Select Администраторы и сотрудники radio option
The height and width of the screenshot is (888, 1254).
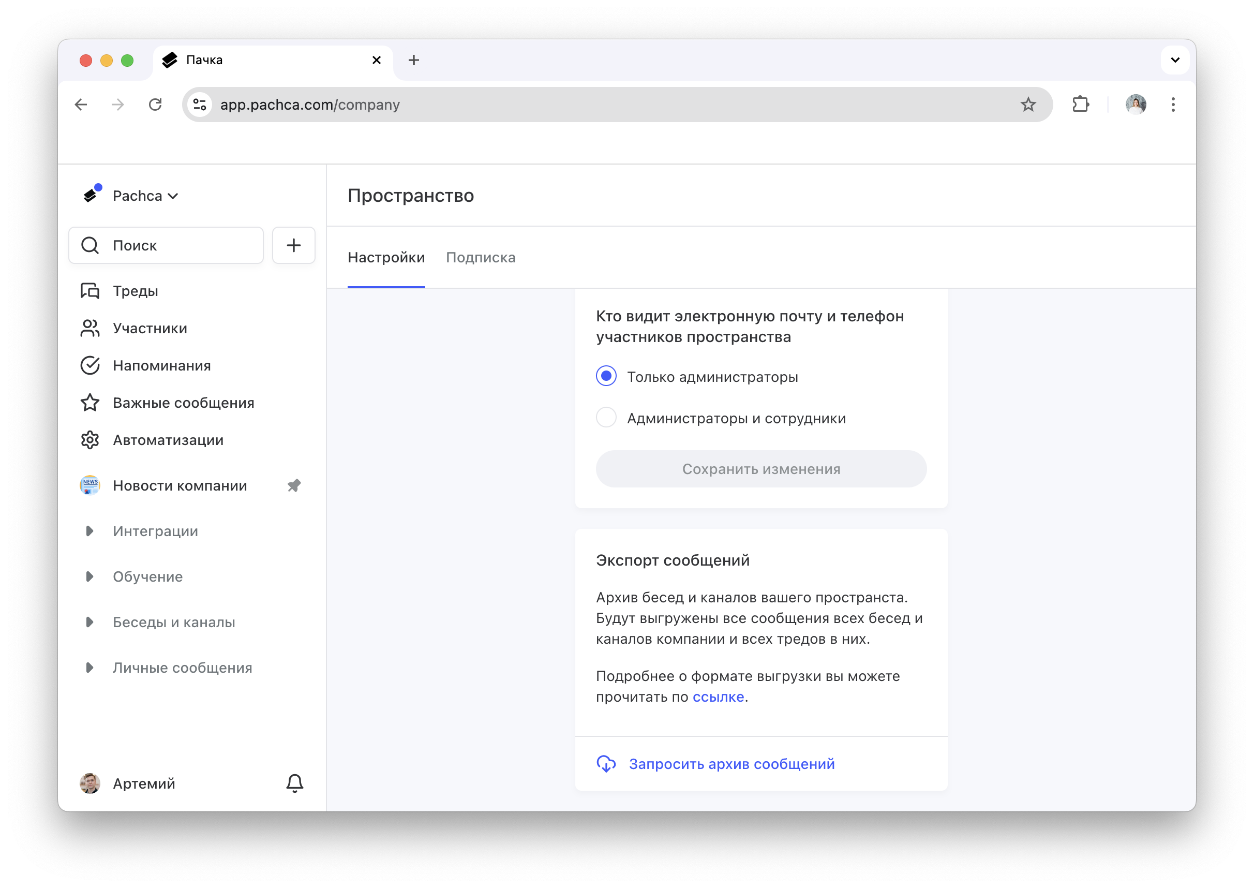point(606,418)
